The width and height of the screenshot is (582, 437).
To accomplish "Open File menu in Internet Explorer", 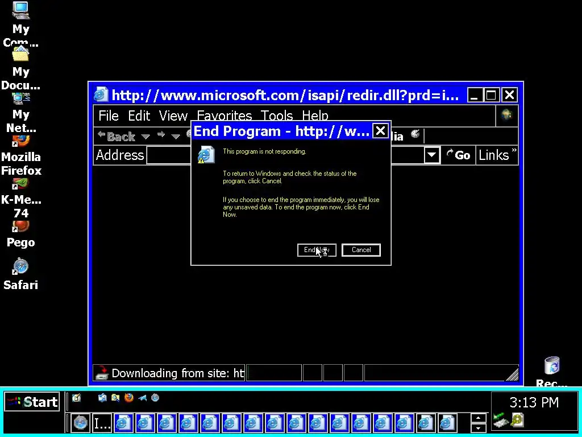I will (109, 116).
